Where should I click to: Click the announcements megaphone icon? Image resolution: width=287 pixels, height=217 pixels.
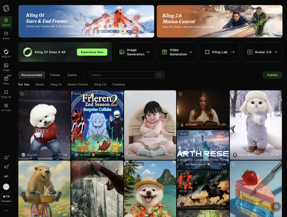6,167
